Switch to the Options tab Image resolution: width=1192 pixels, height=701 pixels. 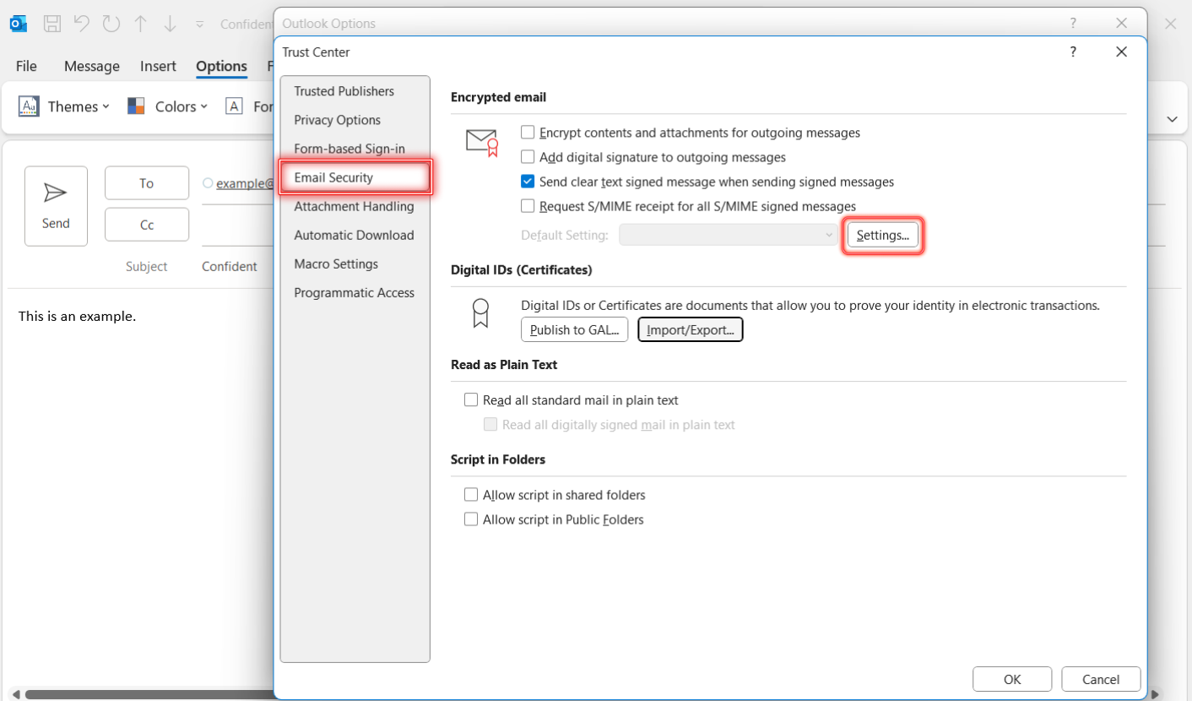click(x=221, y=66)
